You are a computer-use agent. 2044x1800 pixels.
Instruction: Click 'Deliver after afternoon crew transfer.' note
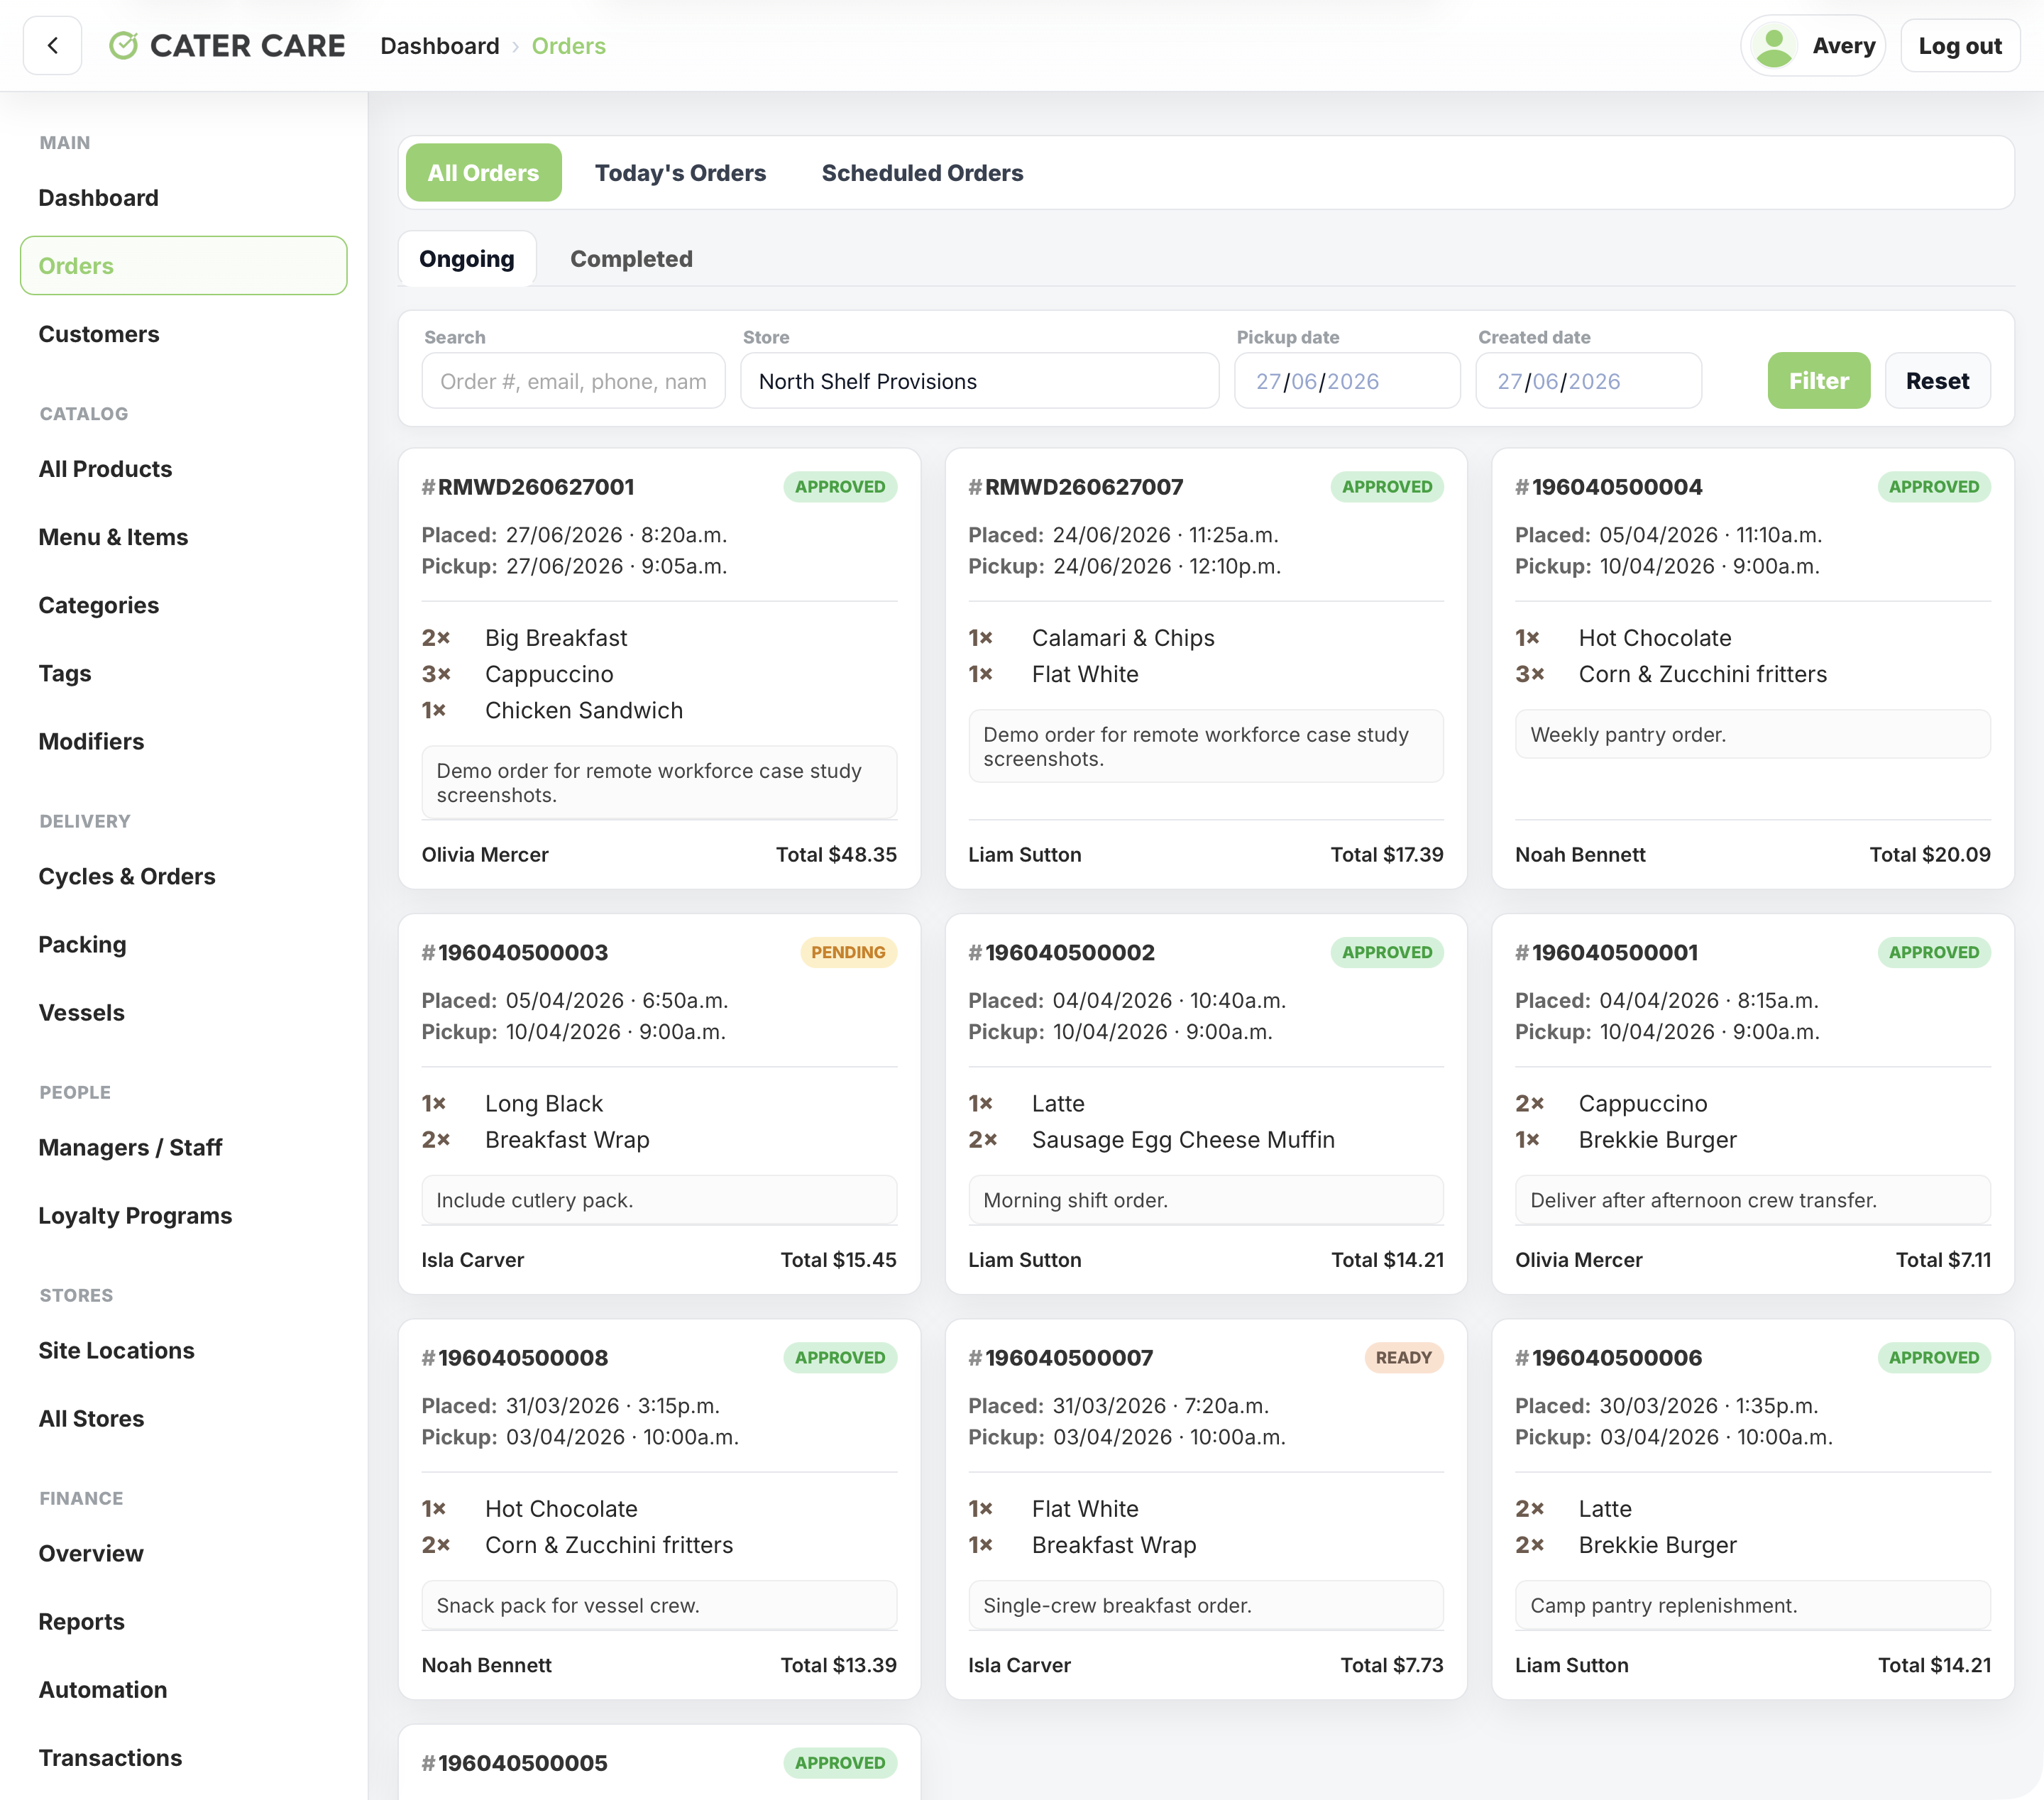[1753, 1200]
